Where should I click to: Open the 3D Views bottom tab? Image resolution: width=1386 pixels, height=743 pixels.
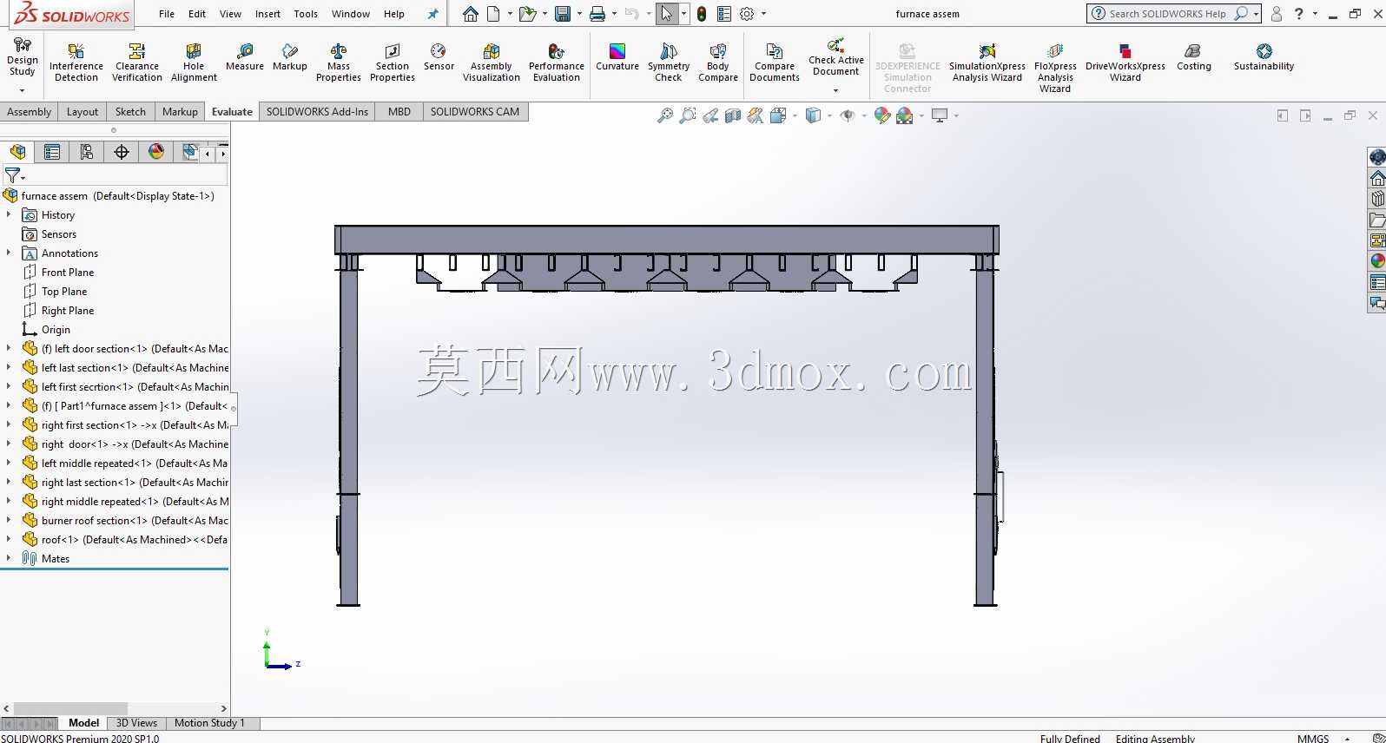136,723
